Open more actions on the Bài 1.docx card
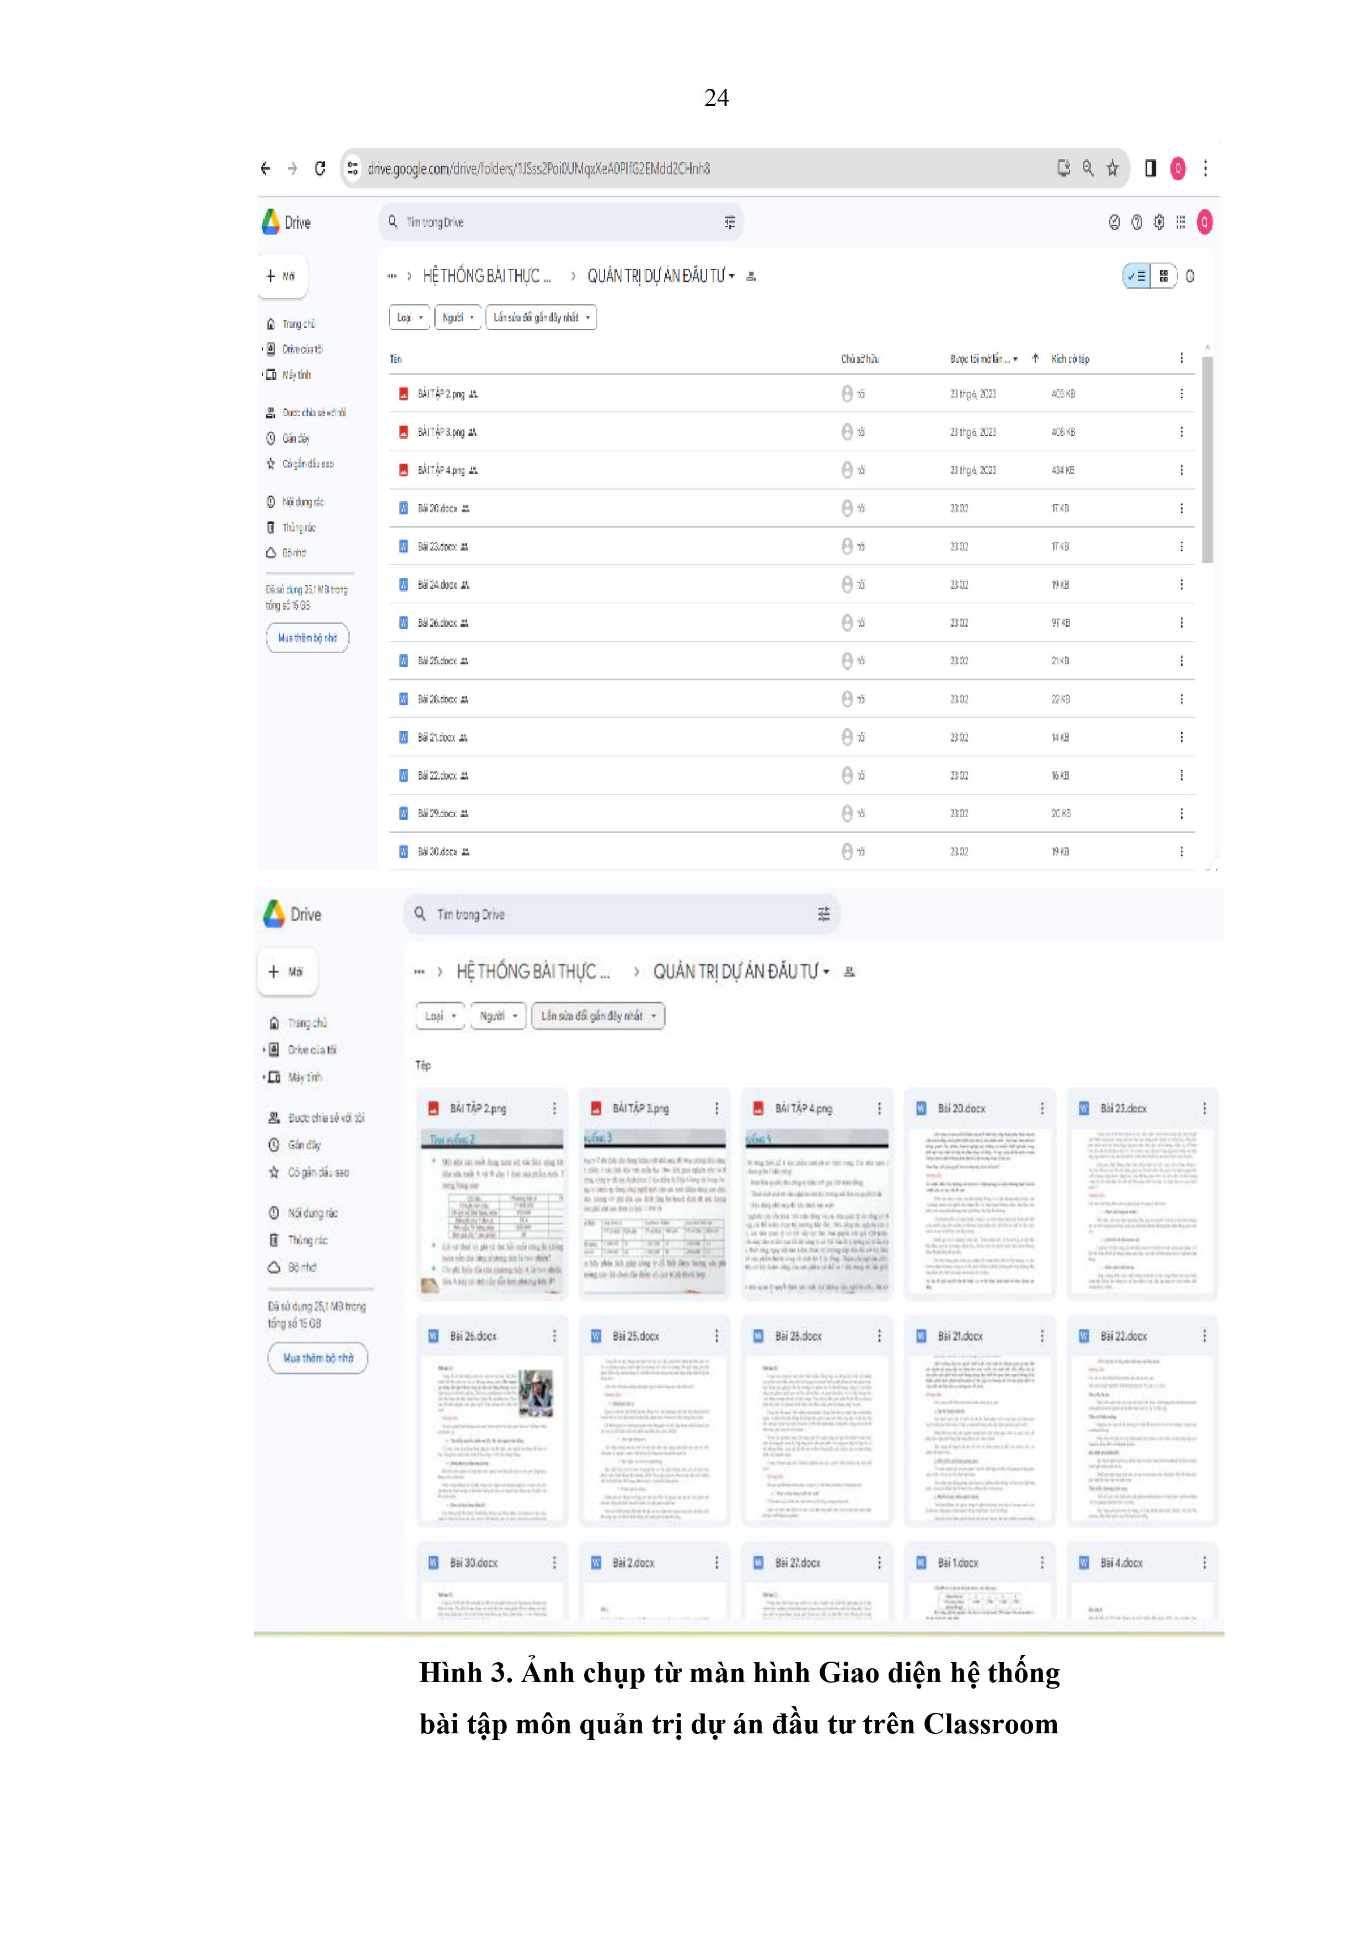The height and width of the screenshot is (1934, 1369). pos(1042,1562)
